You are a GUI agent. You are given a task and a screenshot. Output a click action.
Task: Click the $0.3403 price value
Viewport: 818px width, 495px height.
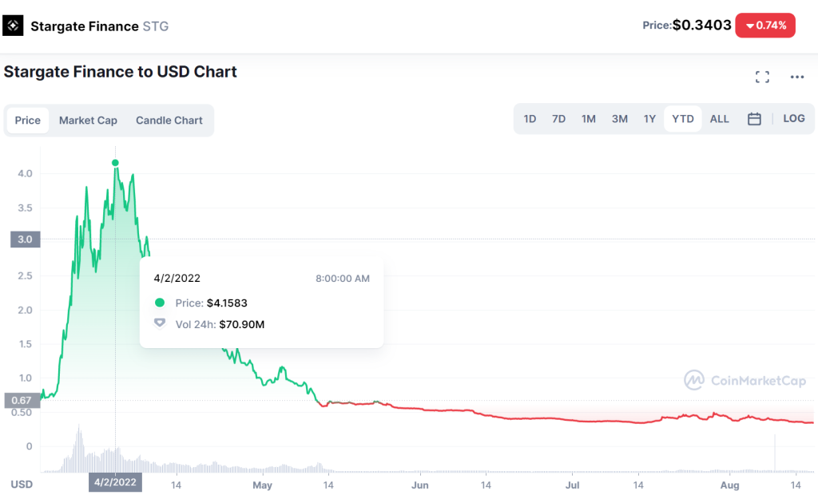pyautogui.click(x=701, y=25)
